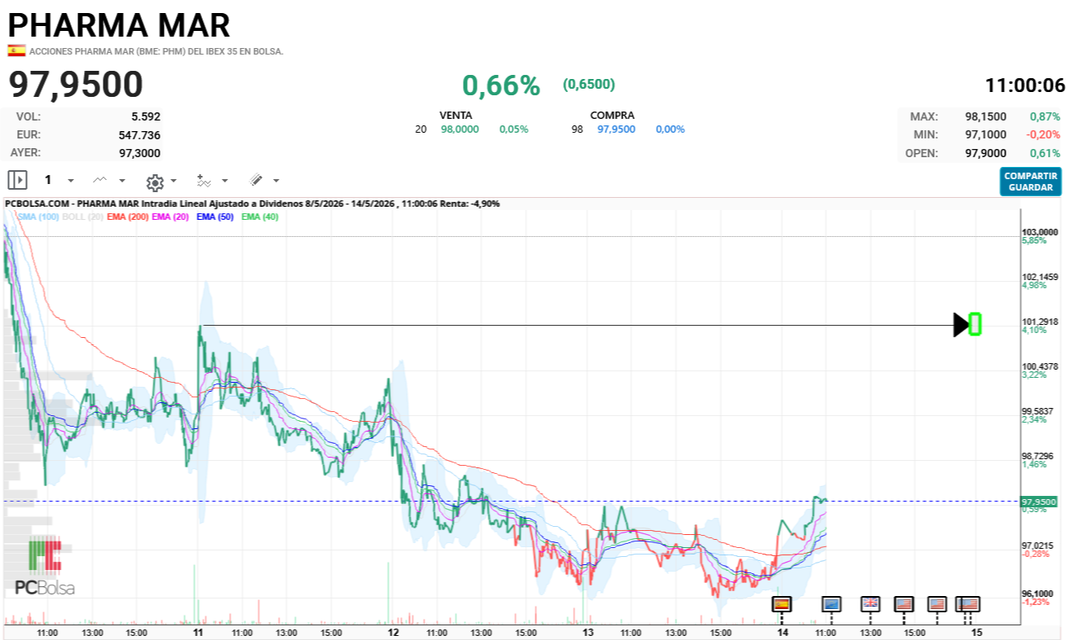Click the 101,2918 price axis label
The image size is (1070, 640).
point(1040,322)
